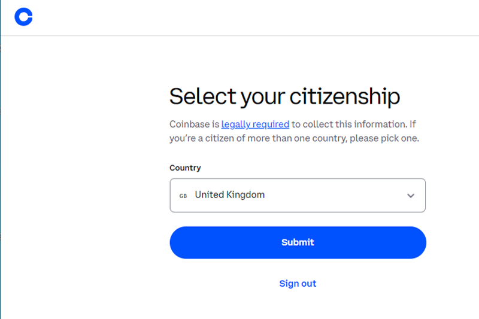Return home via the blue C logo
The width and height of the screenshot is (479, 319).
[23, 17]
